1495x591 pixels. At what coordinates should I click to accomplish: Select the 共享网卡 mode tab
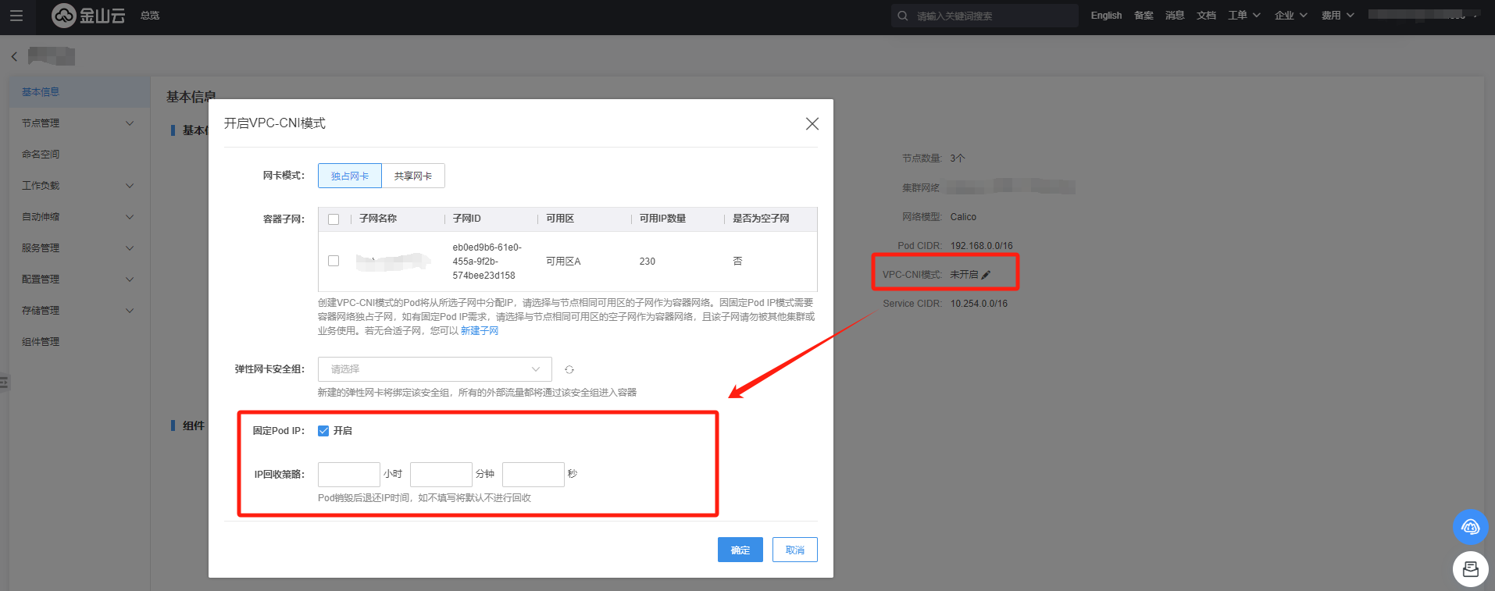(412, 176)
